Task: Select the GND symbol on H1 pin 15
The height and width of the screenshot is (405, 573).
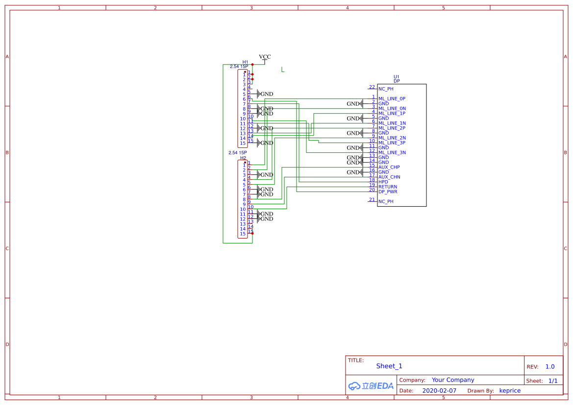Action: 265,143
